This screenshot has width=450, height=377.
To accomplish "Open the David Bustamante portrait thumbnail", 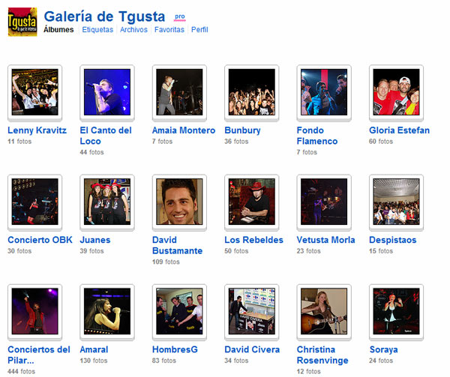I will [179, 202].
